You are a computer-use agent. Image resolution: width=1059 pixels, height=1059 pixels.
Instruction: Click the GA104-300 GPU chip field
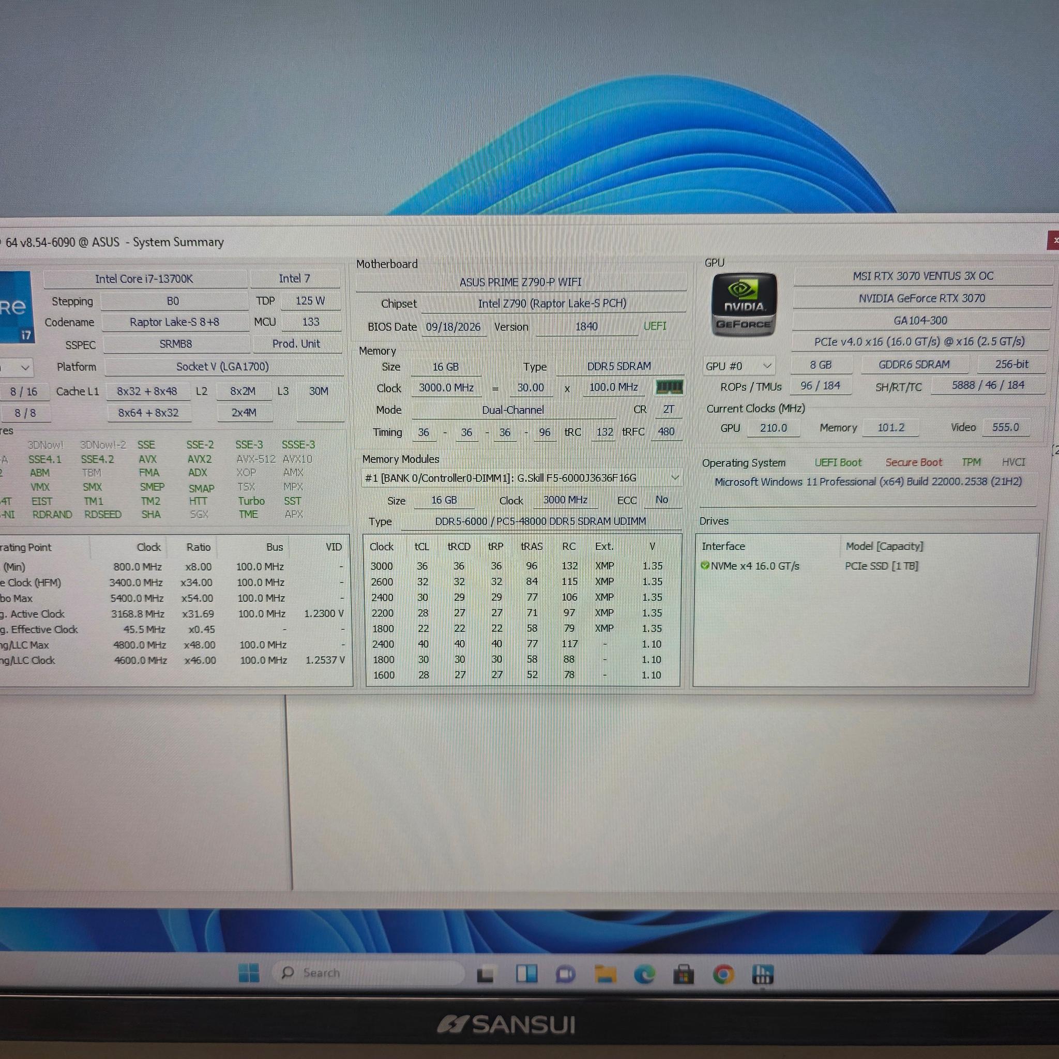click(920, 320)
